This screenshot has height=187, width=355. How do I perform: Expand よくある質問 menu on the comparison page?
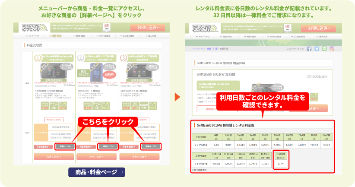click(127, 36)
